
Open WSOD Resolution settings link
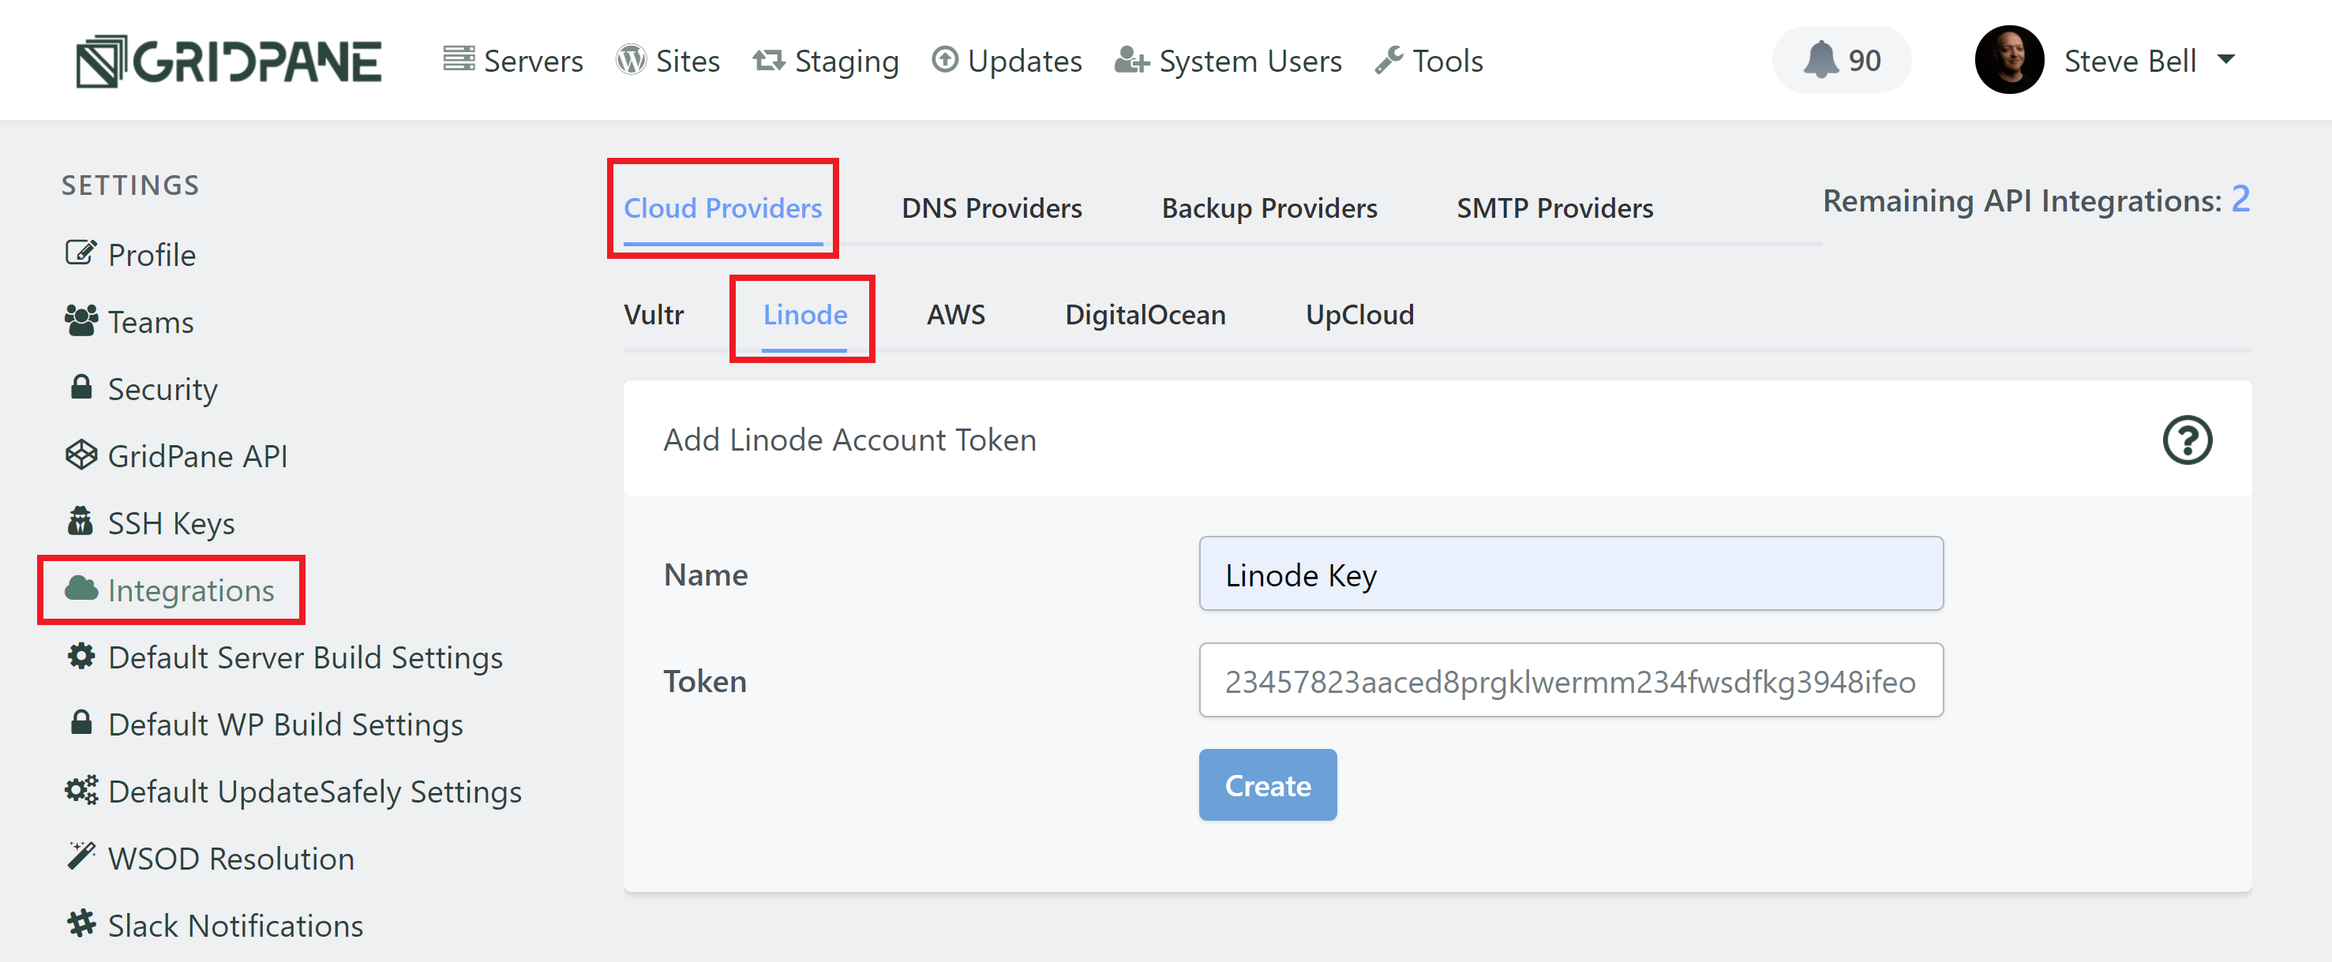click(x=210, y=858)
